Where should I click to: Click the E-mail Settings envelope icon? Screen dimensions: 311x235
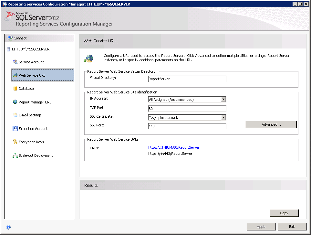[x=15, y=115]
